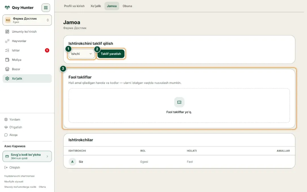Go to Hayvonlar in the sidebar

[27, 41]
